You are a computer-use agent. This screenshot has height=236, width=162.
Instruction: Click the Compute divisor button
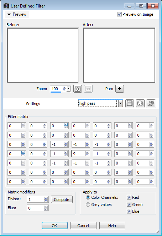62,200
